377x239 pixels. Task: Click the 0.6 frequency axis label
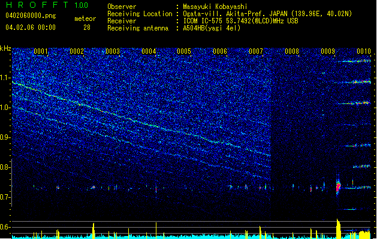point(5,227)
